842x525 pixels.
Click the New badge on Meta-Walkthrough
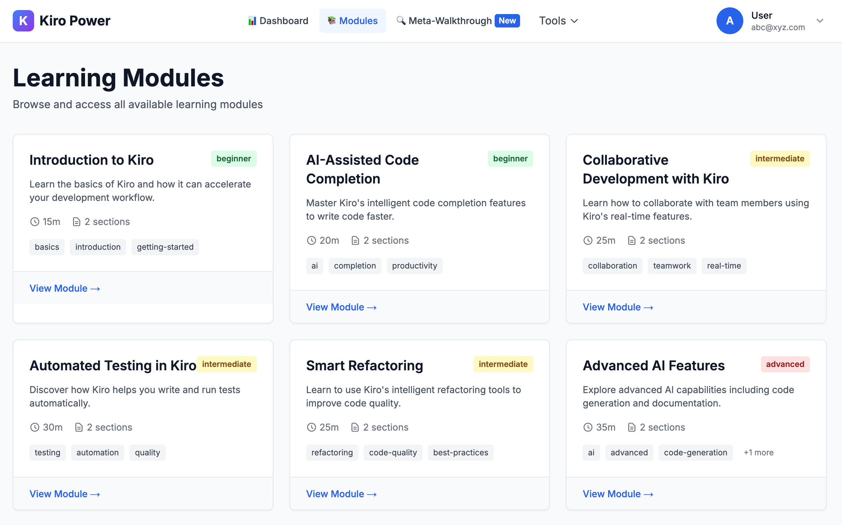point(507,20)
